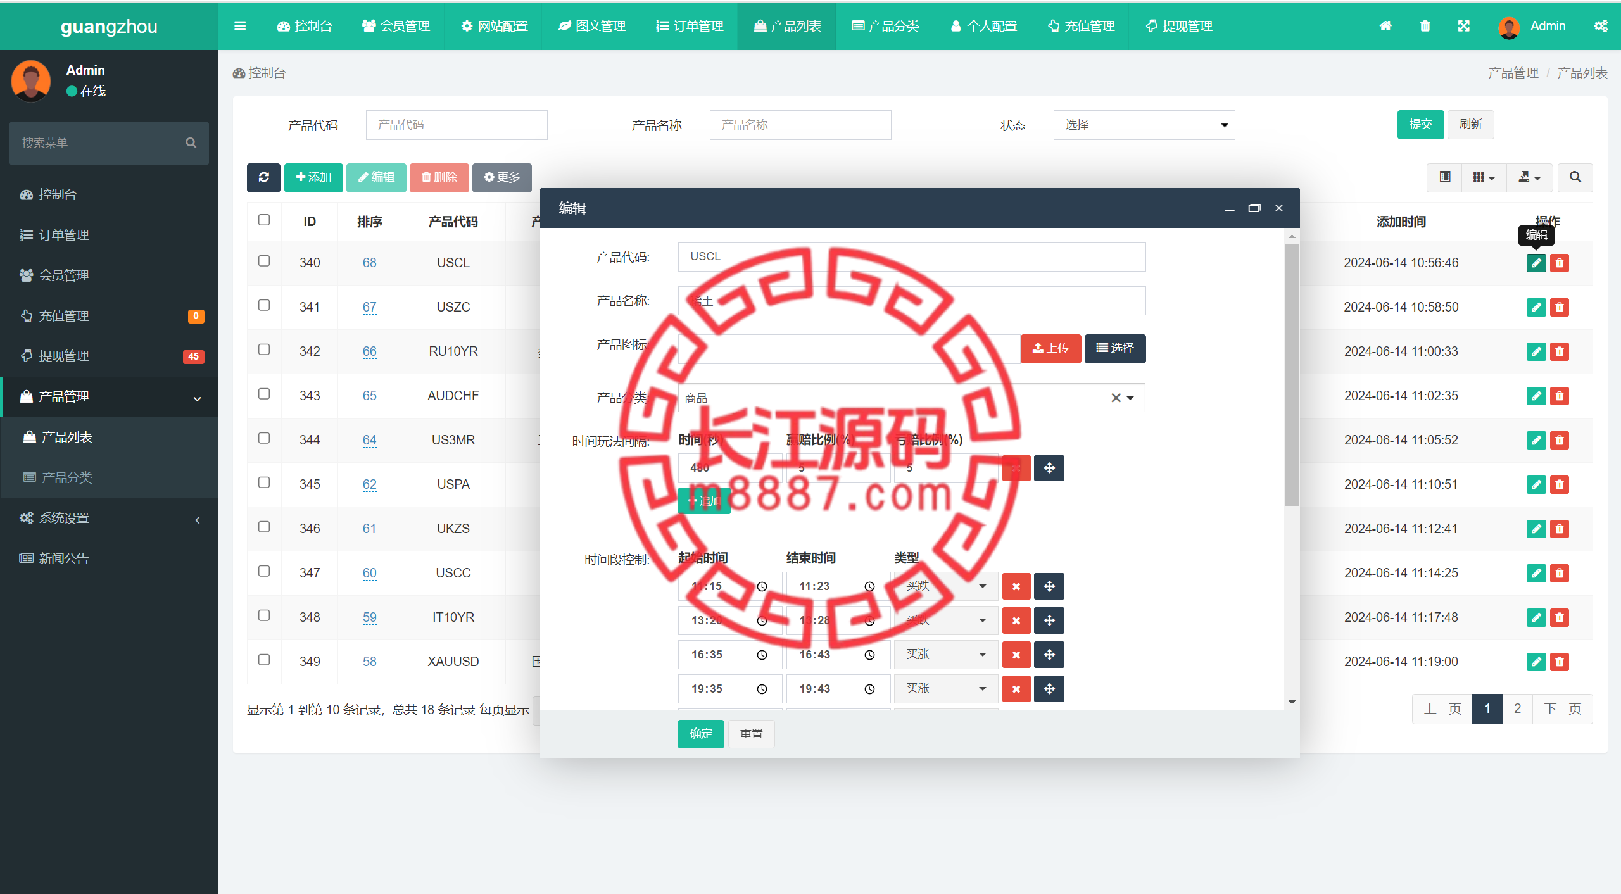The height and width of the screenshot is (894, 1621).
Task: Open the 状态 select dropdown
Action: click(1144, 125)
